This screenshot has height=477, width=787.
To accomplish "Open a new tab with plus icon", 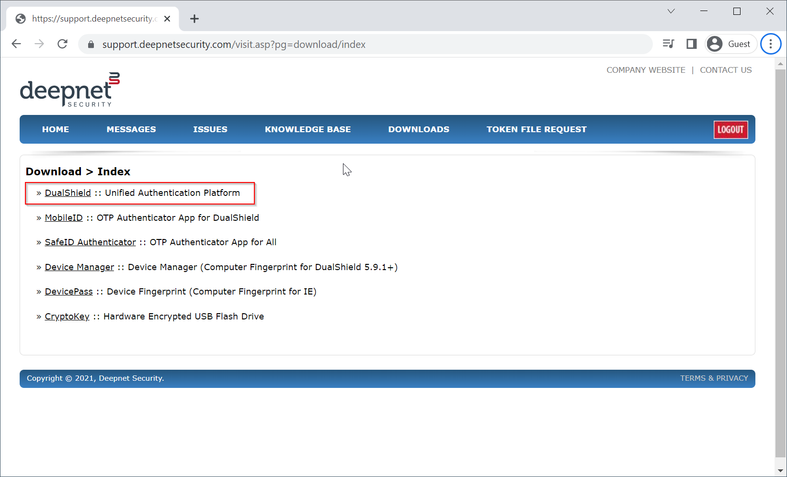I will (194, 19).
